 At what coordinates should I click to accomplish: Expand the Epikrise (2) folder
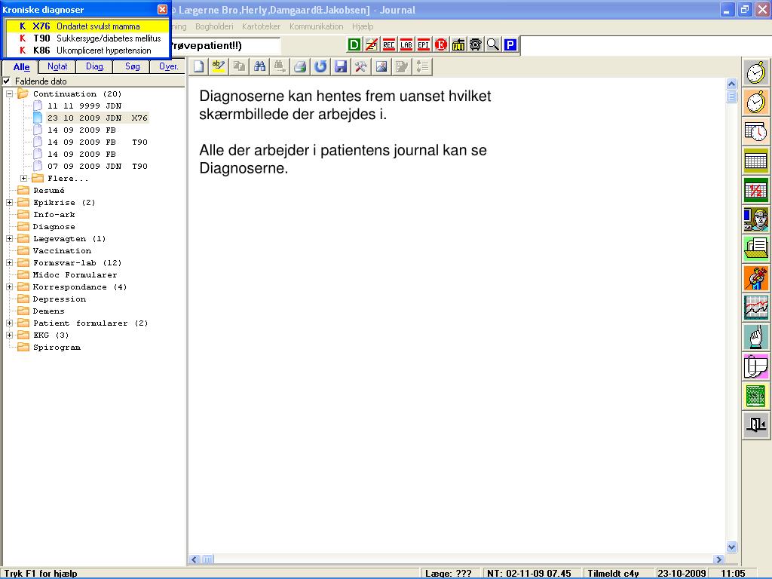9,202
